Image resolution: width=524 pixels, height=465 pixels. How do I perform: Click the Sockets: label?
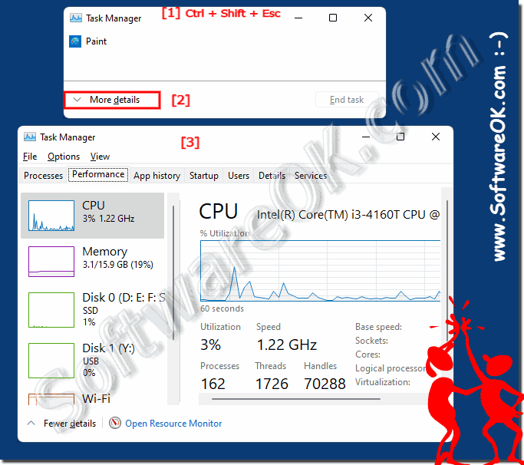coord(371,341)
